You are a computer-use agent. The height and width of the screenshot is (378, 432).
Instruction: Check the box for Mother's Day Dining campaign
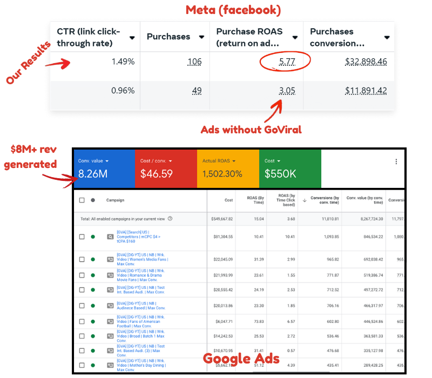[82, 366]
